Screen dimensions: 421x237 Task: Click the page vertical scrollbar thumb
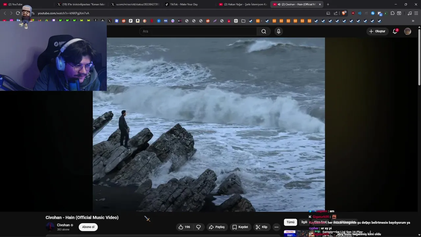(x=419, y=58)
